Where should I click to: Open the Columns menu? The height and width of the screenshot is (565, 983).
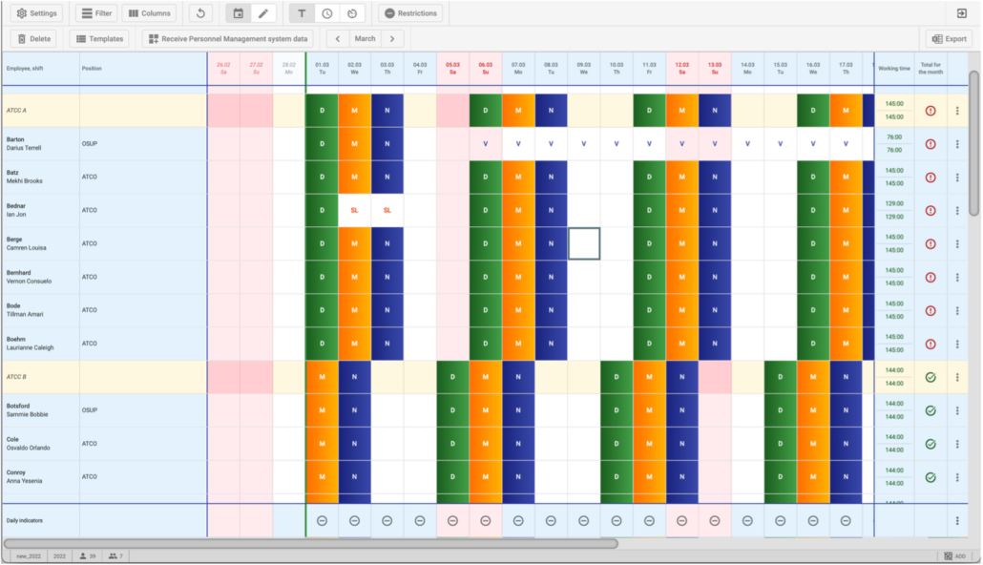(x=149, y=13)
